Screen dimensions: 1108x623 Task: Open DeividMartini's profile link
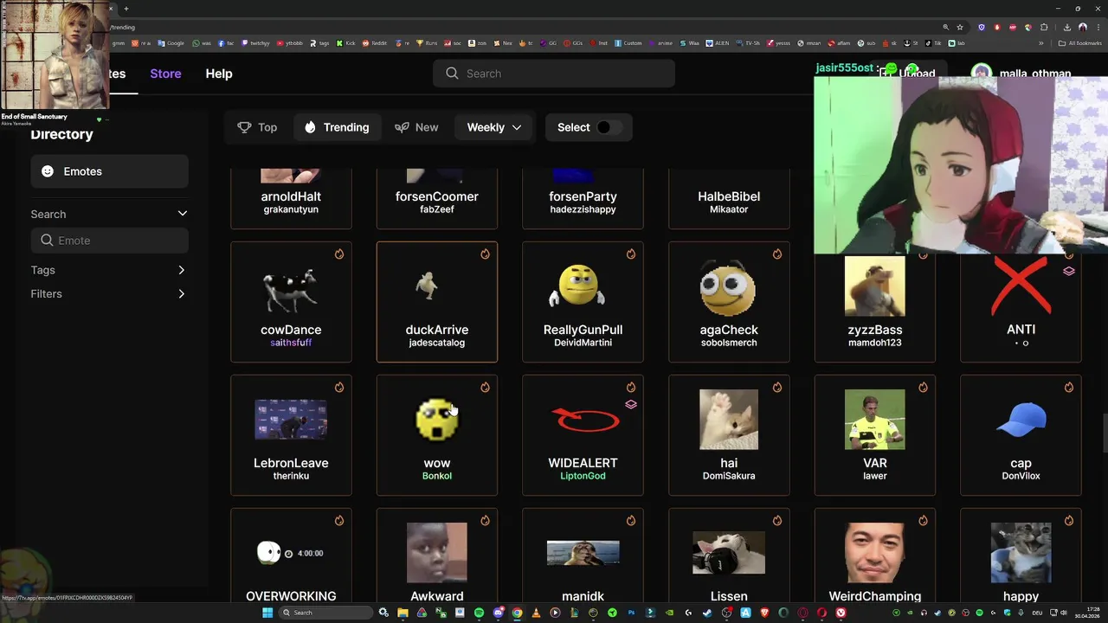click(x=583, y=343)
